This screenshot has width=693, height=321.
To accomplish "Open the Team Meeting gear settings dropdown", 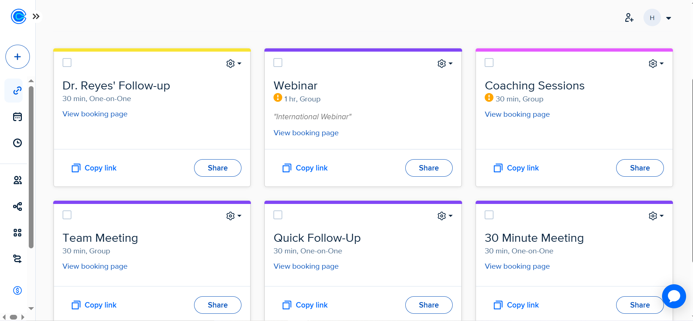I will pyautogui.click(x=233, y=216).
